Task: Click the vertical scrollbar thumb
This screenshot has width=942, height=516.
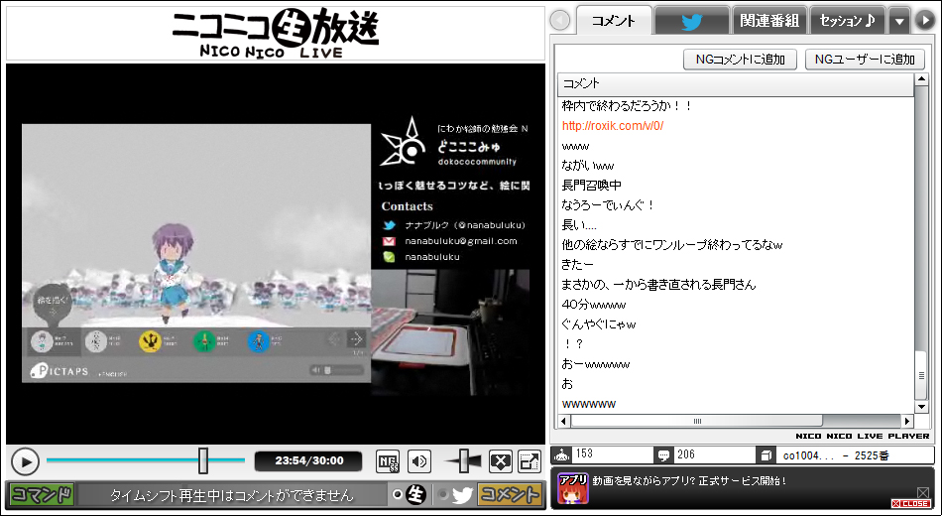Action: 921,375
